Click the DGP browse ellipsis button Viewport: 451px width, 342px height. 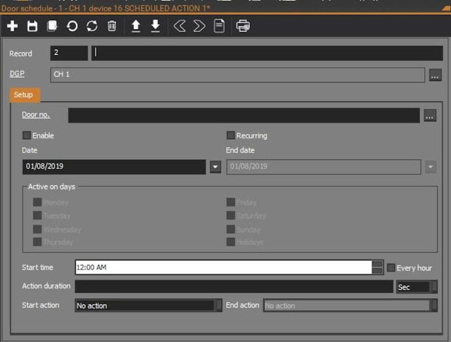435,75
